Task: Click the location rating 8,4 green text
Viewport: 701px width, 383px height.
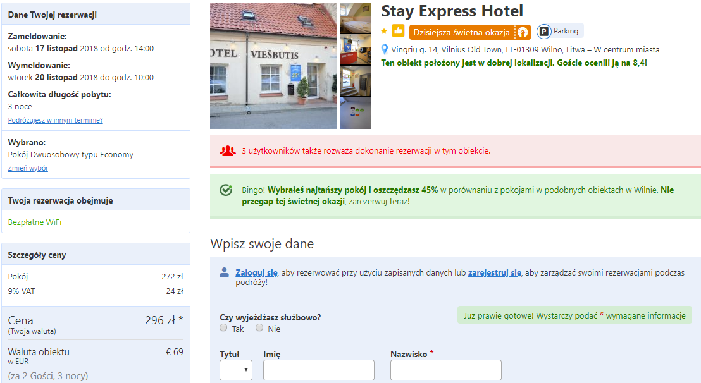Action: click(514, 63)
